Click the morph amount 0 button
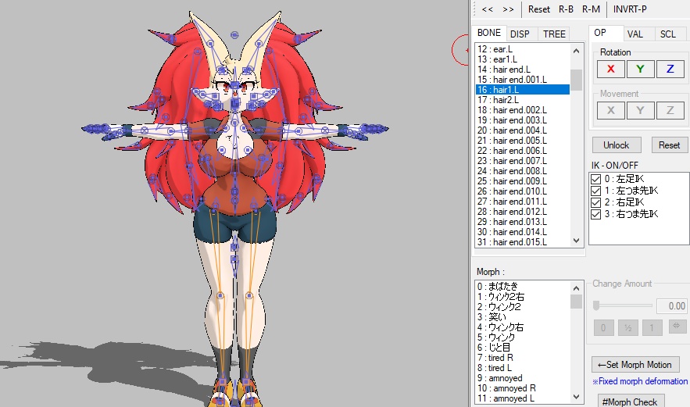Viewport: 690px width, 407px height. coord(603,327)
